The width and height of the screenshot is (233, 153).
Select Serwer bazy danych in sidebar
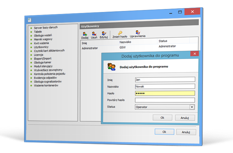point(44,28)
